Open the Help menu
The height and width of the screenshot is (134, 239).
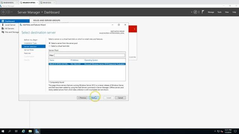[x=234, y=12]
